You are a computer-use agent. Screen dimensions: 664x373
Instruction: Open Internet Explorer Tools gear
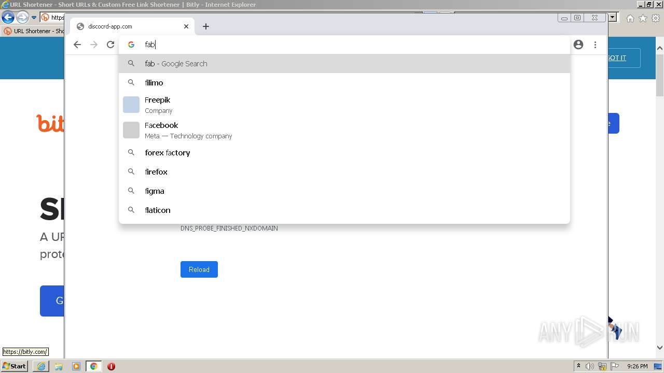pyautogui.click(x=656, y=18)
